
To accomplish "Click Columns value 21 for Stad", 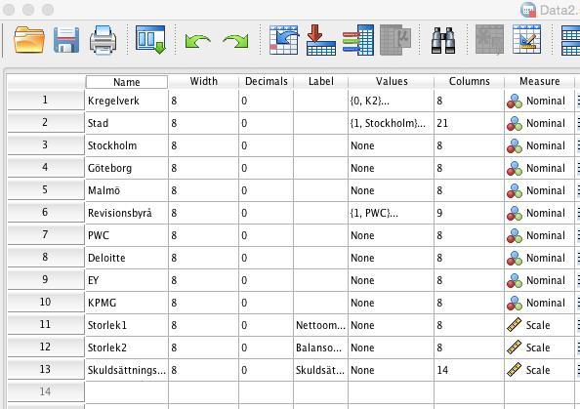I will 469,123.
